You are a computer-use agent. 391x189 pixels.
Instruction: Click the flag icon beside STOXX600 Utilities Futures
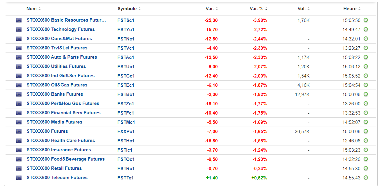tap(19, 67)
